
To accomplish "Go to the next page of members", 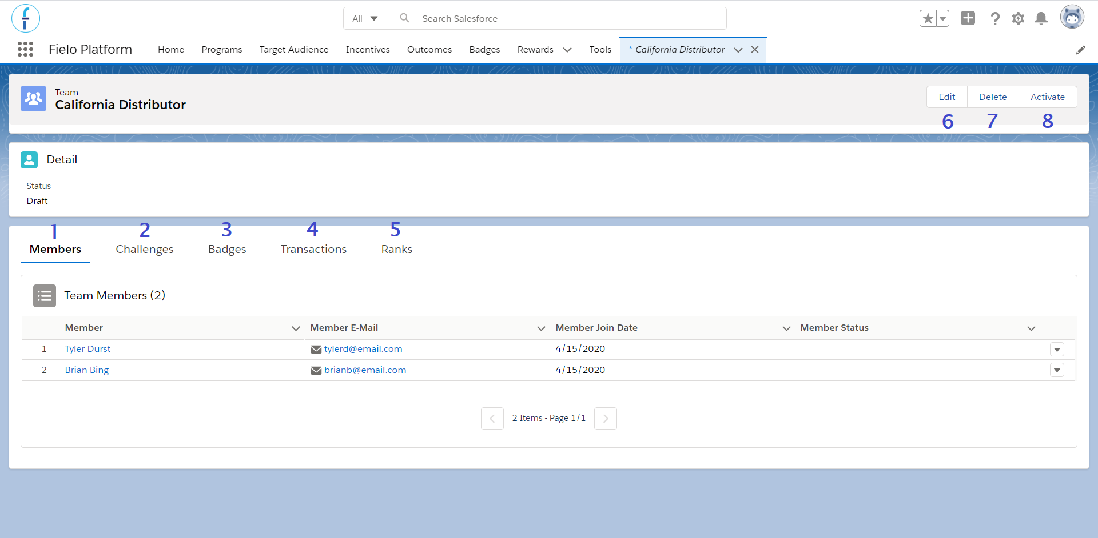I will click(x=606, y=419).
